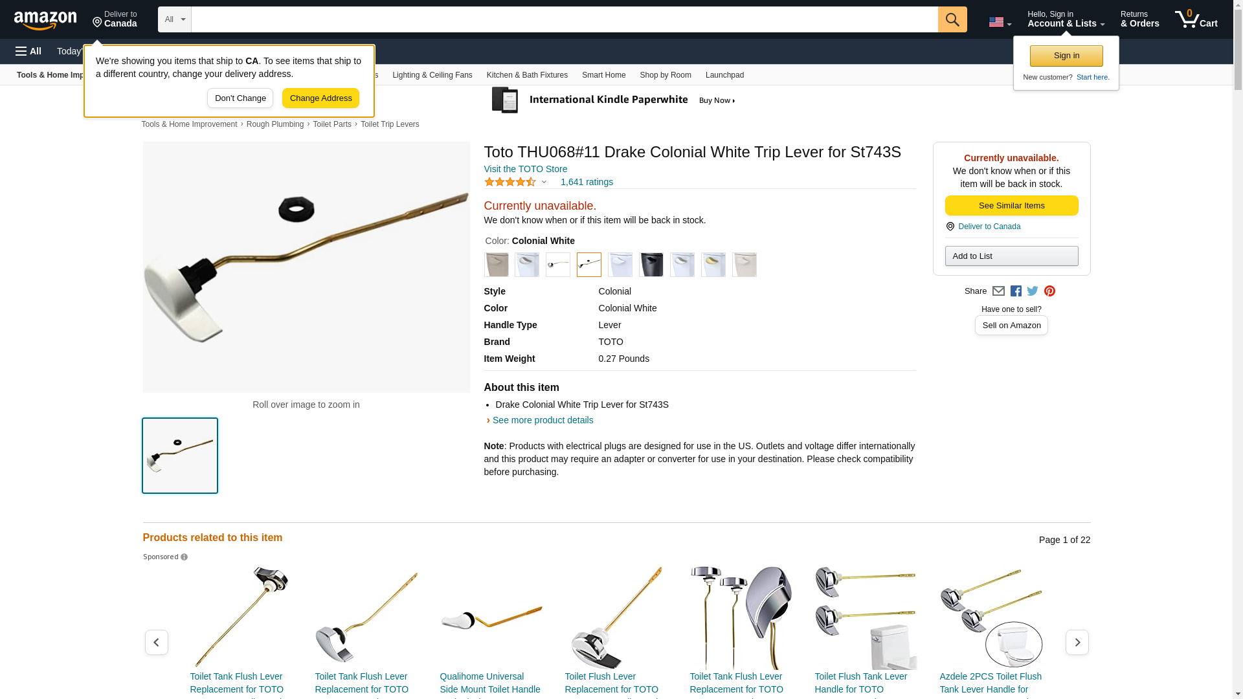Open the cart icon

[1196, 19]
